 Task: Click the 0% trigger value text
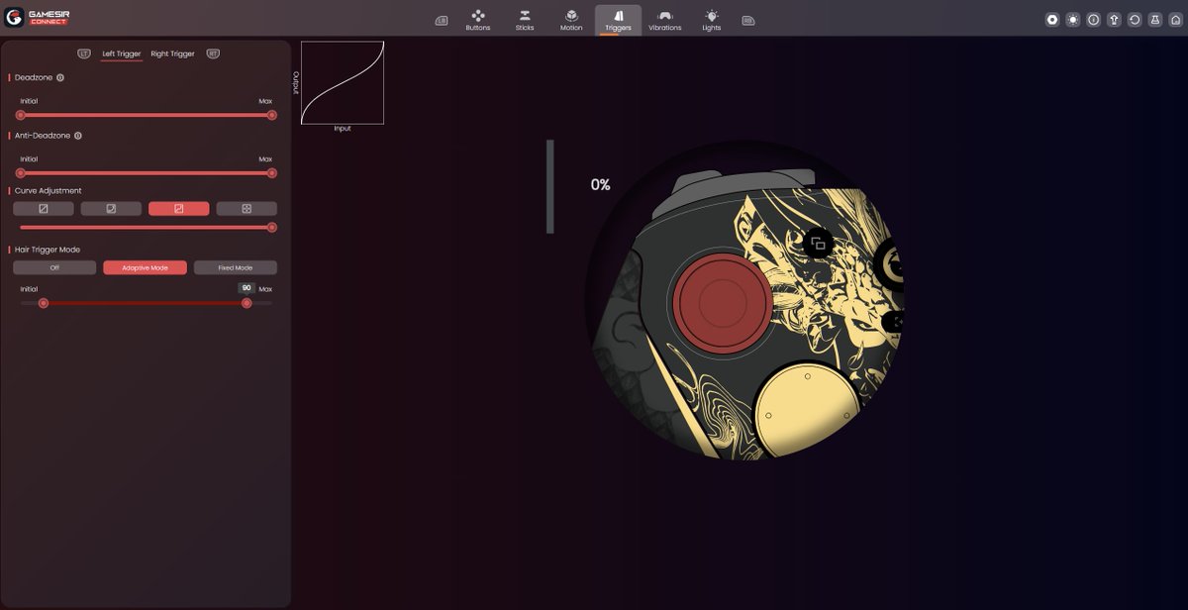click(600, 184)
